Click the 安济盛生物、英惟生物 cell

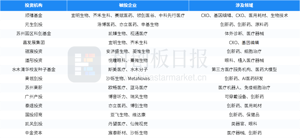(x=128, y=52)
